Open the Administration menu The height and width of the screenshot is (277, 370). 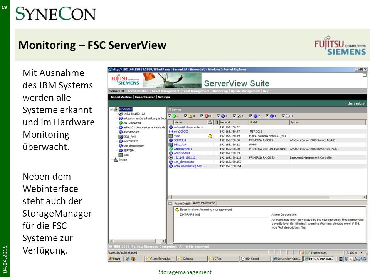(x=138, y=91)
